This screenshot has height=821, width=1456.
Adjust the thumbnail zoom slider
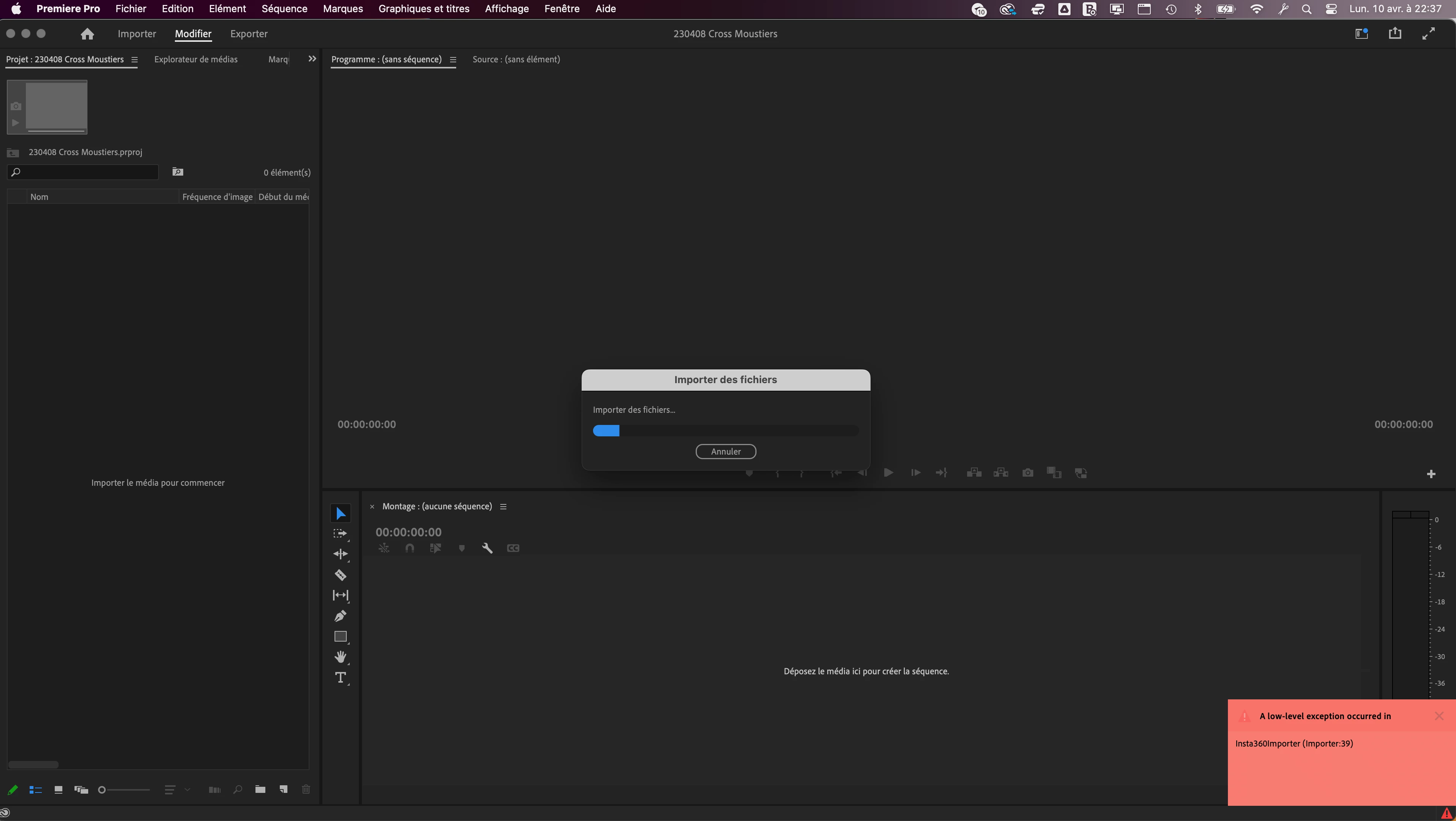102,790
